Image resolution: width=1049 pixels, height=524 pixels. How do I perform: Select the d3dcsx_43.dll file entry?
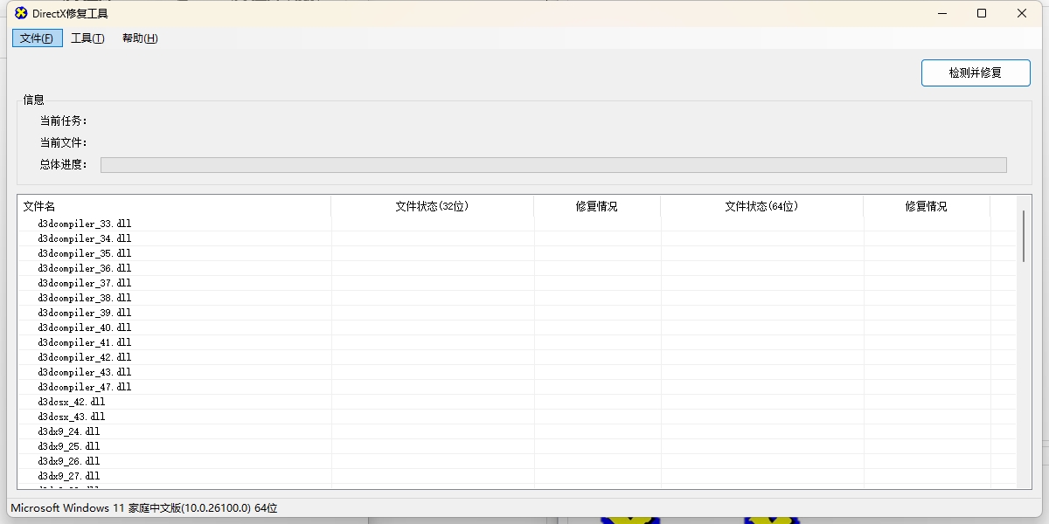point(70,417)
